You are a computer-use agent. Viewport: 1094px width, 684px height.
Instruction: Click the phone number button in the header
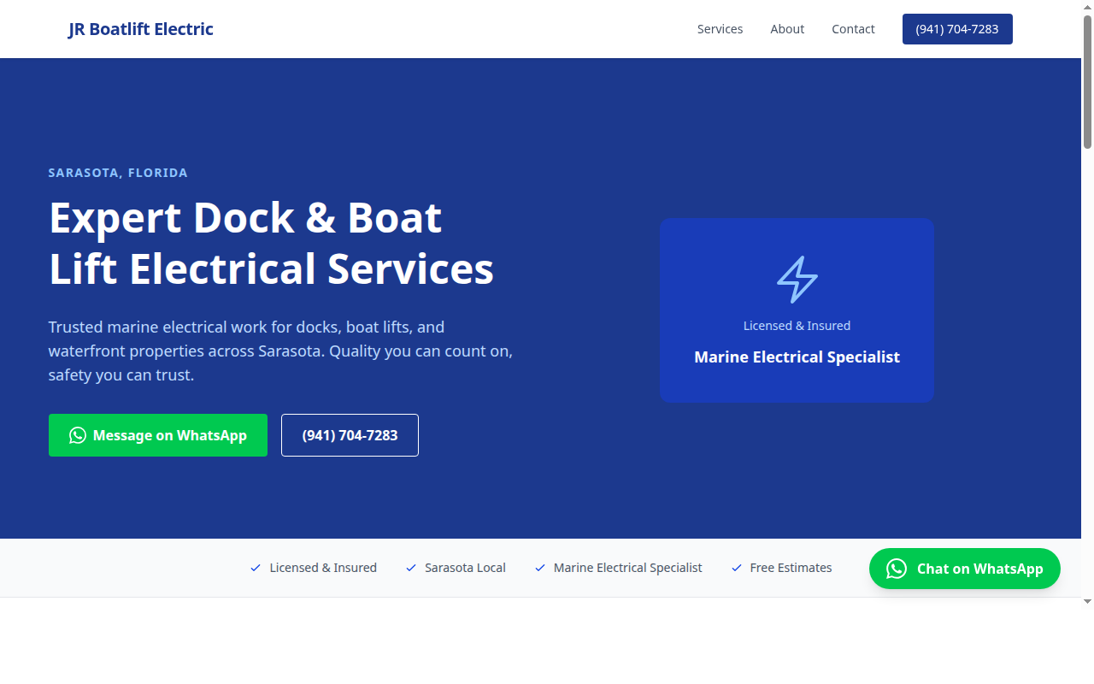(957, 29)
